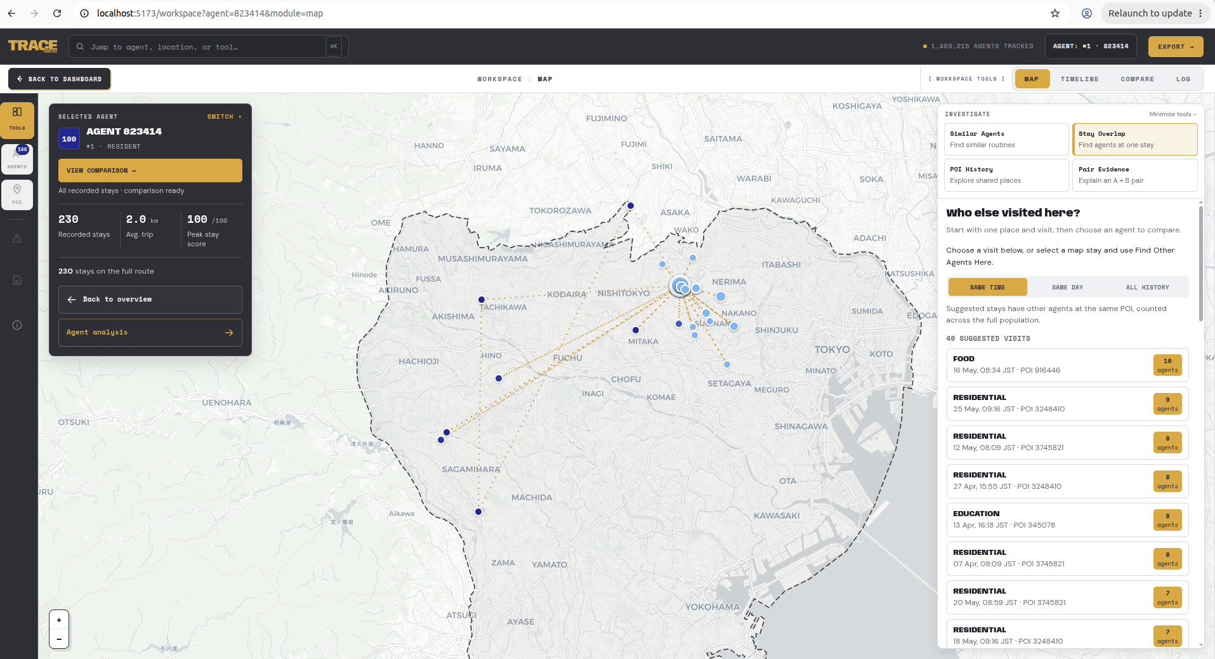Zoom in on the map

coord(59,620)
